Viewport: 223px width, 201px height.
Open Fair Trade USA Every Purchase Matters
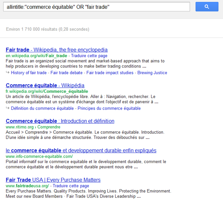[x=53, y=180]
